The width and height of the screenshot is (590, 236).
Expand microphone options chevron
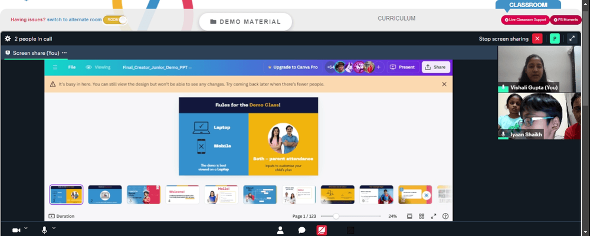click(x=54, y=228)
